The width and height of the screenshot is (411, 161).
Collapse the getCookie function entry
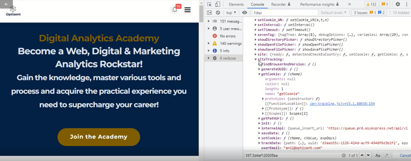pos(259,74)
